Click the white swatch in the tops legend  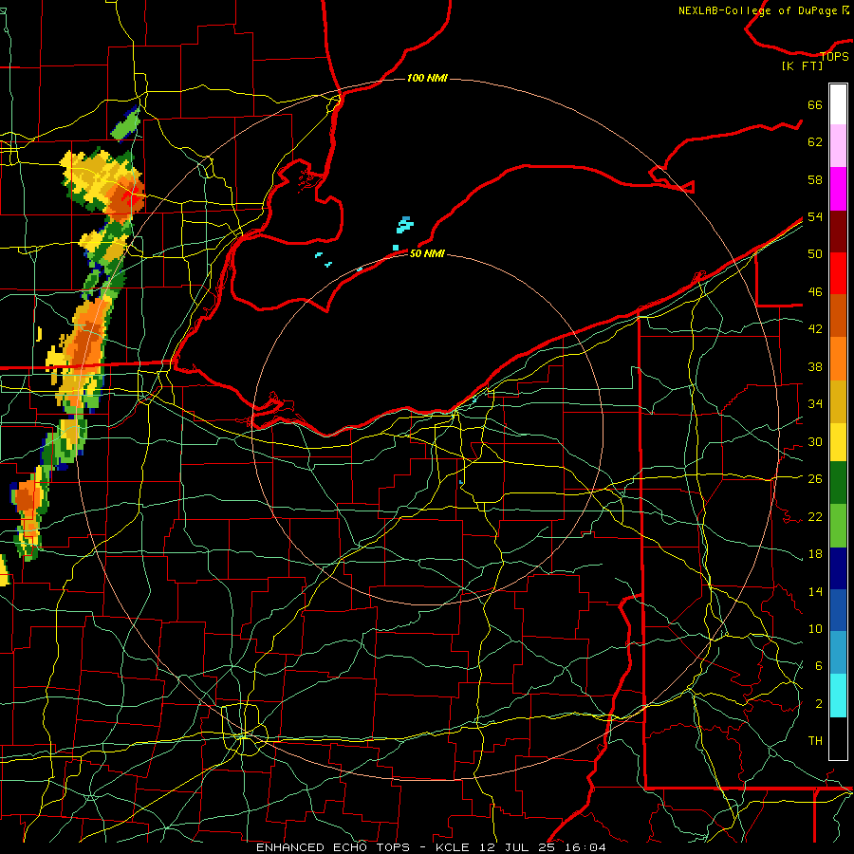[838, 104]
